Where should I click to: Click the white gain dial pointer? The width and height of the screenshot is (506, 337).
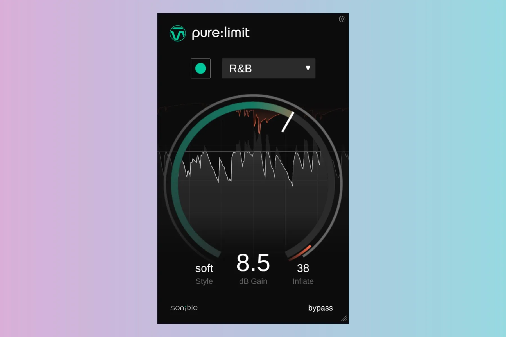click(288, 122)
